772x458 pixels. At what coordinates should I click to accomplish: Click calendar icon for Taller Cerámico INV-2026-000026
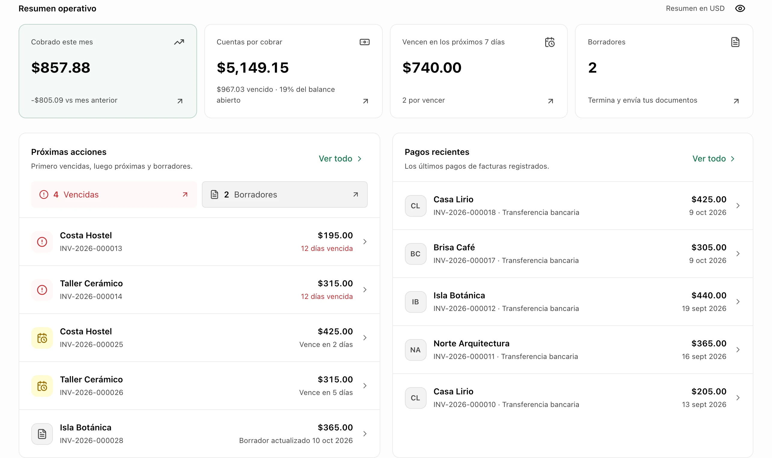tap(42, 386)
